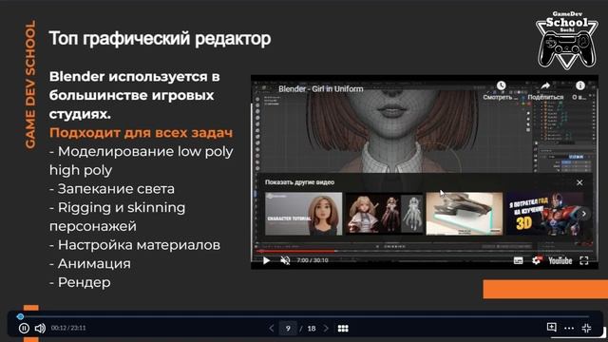Open more options ellipsis menu

coord(569,329)
